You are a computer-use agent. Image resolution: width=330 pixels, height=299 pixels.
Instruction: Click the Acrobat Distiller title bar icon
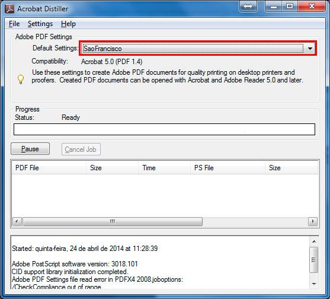[9, 9]
